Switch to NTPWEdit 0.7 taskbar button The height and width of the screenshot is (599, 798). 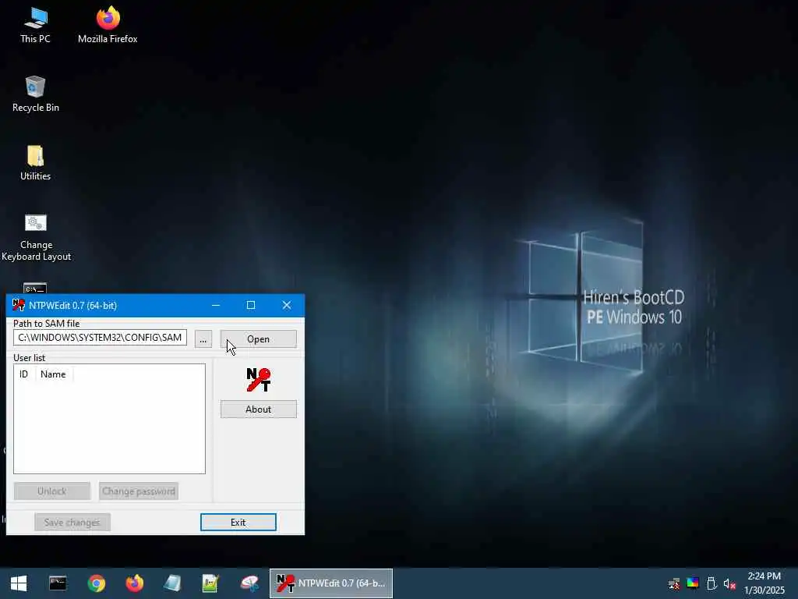pyautogui.click(x=331, y=583)
